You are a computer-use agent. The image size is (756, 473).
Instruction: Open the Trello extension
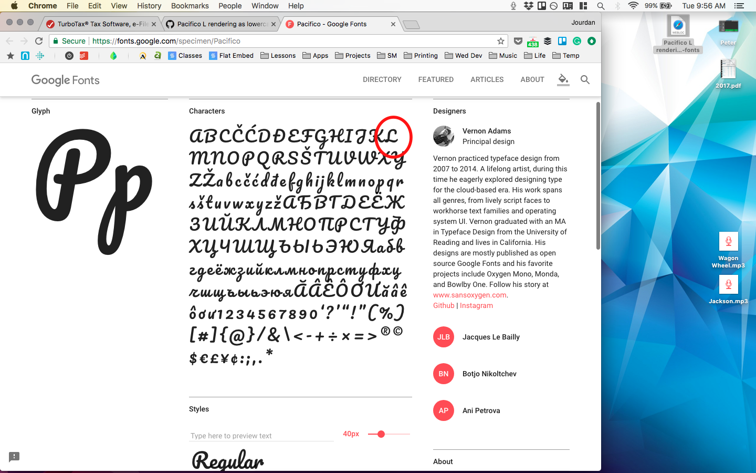coord(562,41)
